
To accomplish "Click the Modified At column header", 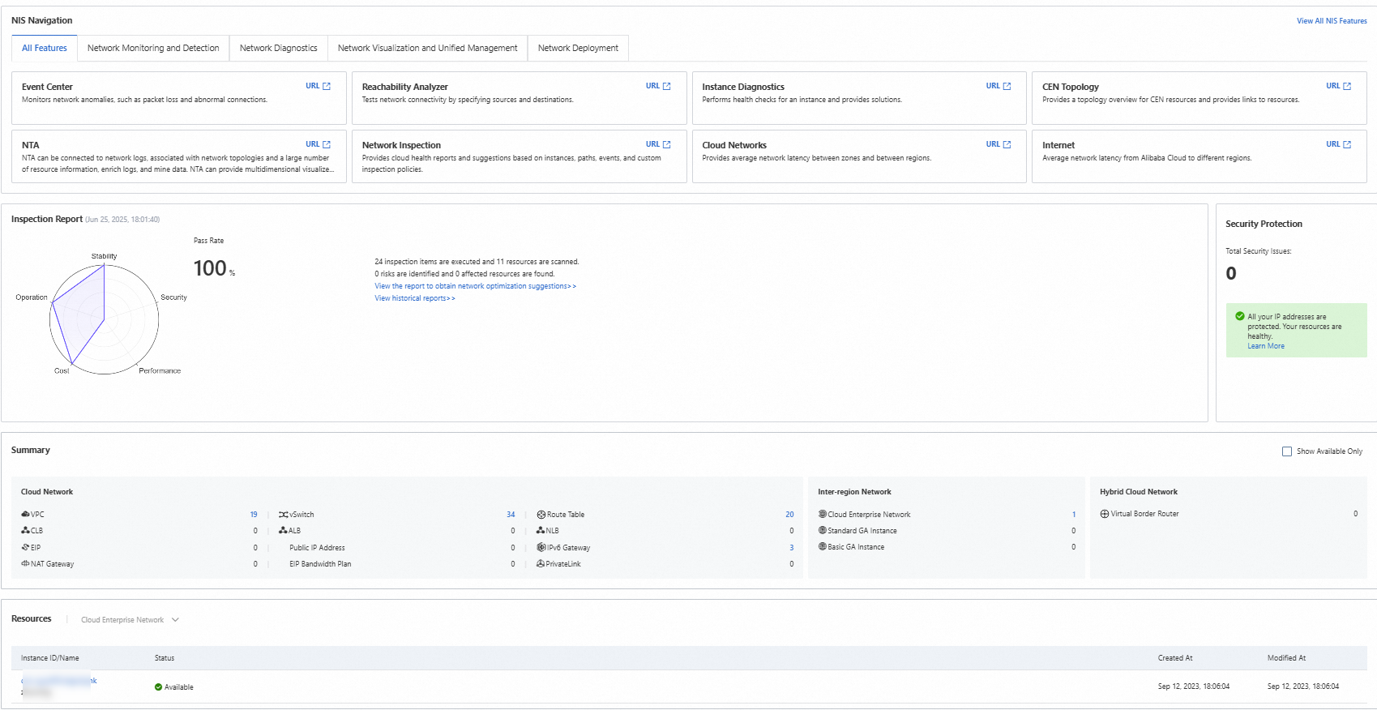I will [1286, 658].
